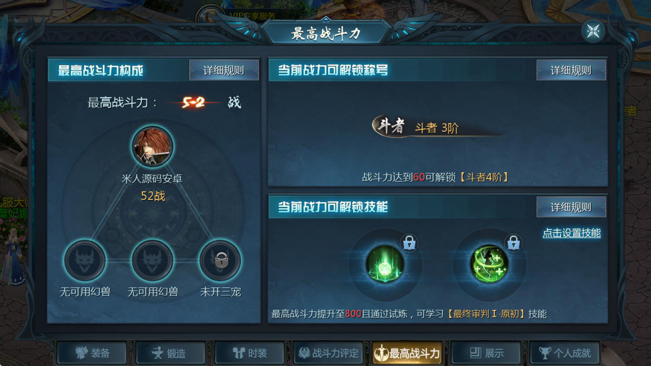
Task: Click the 斗者 title badge
Action: coord(390,126)
